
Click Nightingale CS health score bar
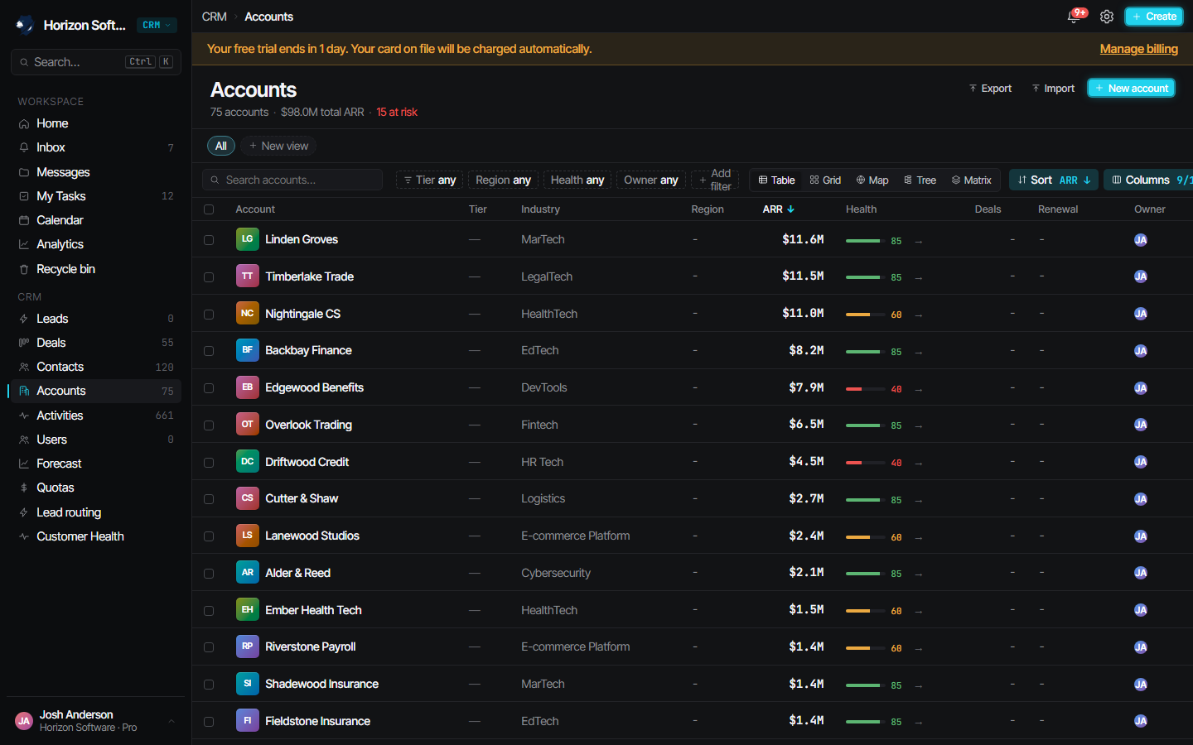click(x=862, y=315)
